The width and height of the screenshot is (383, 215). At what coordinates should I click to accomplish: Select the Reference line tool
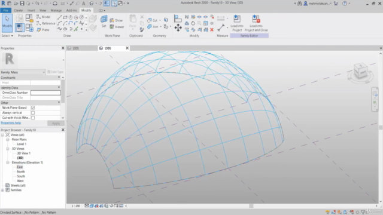point(46,23)
